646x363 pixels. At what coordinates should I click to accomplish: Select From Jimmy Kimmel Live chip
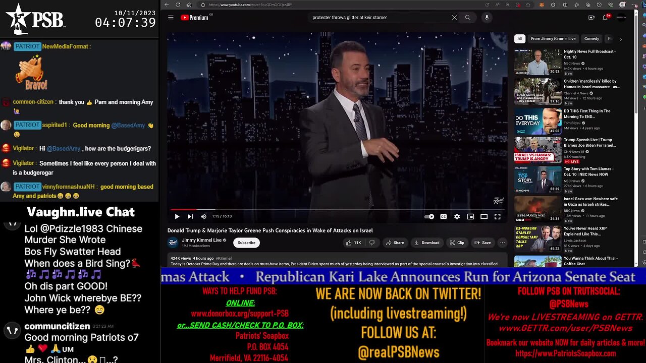(553, 38)
